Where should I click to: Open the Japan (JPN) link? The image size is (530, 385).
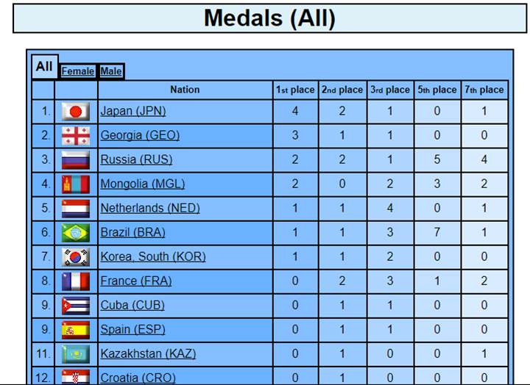(132, 111)
